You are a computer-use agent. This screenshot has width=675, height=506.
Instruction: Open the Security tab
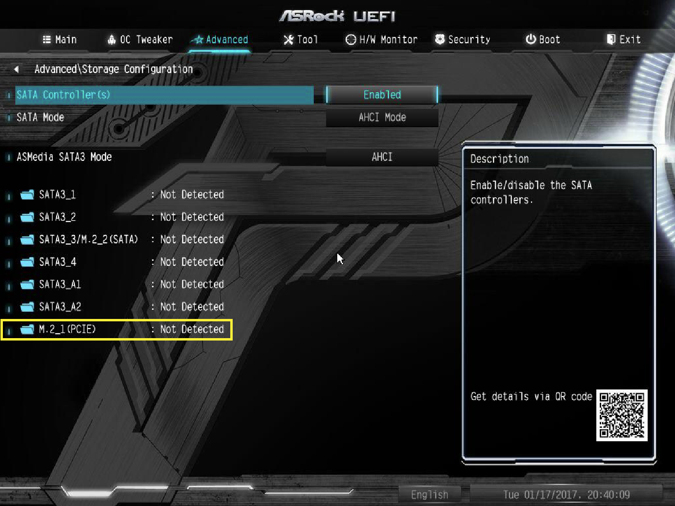[x=462, y=39]
